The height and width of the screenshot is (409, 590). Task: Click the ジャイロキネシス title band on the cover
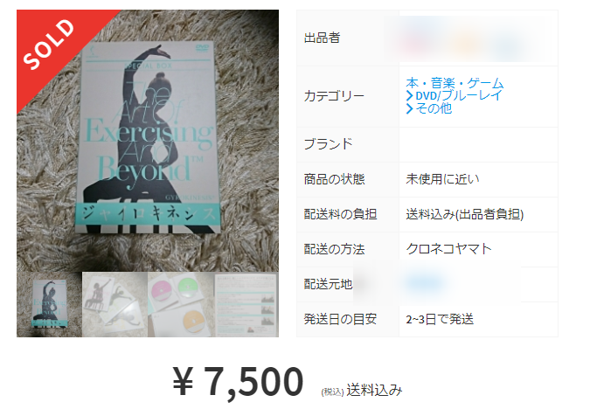pos(148,214)
